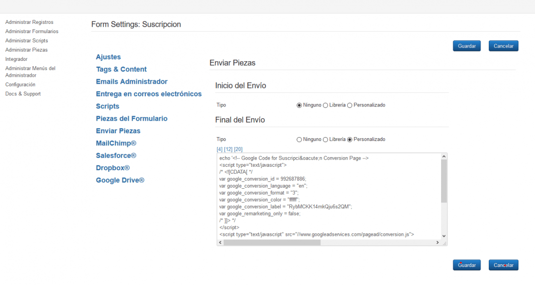Switch to Tags & Content section

point(121,69)
